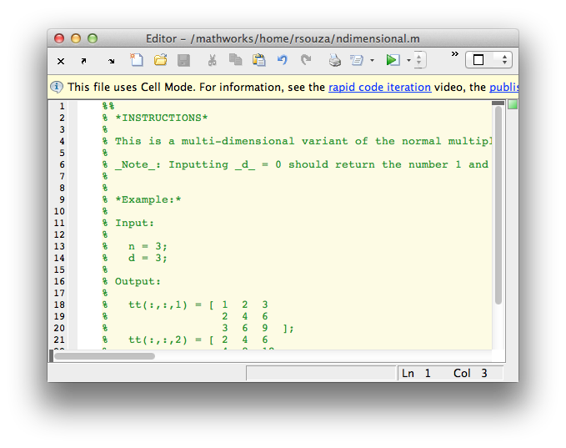This screenshot has height=448, width=566.
Task: Expand hidden toolbar items with chevron
Action: pyautogui.click(x=455, y=54)
